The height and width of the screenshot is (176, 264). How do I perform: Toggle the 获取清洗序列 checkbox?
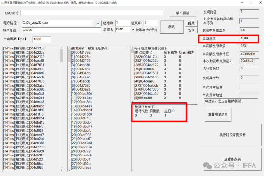coord(133,30)
